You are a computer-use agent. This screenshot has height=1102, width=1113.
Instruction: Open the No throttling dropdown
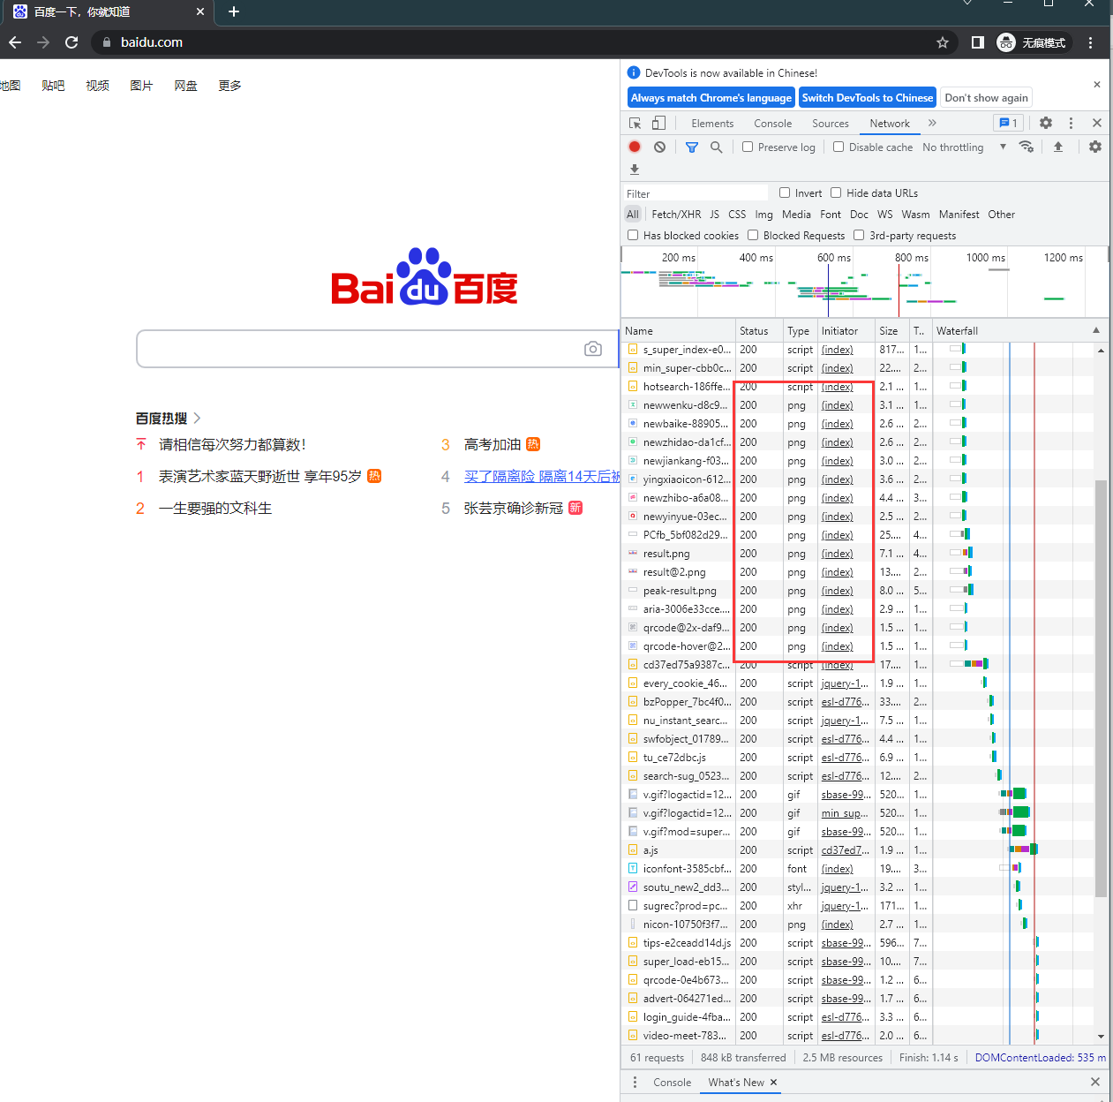point(964,147)
